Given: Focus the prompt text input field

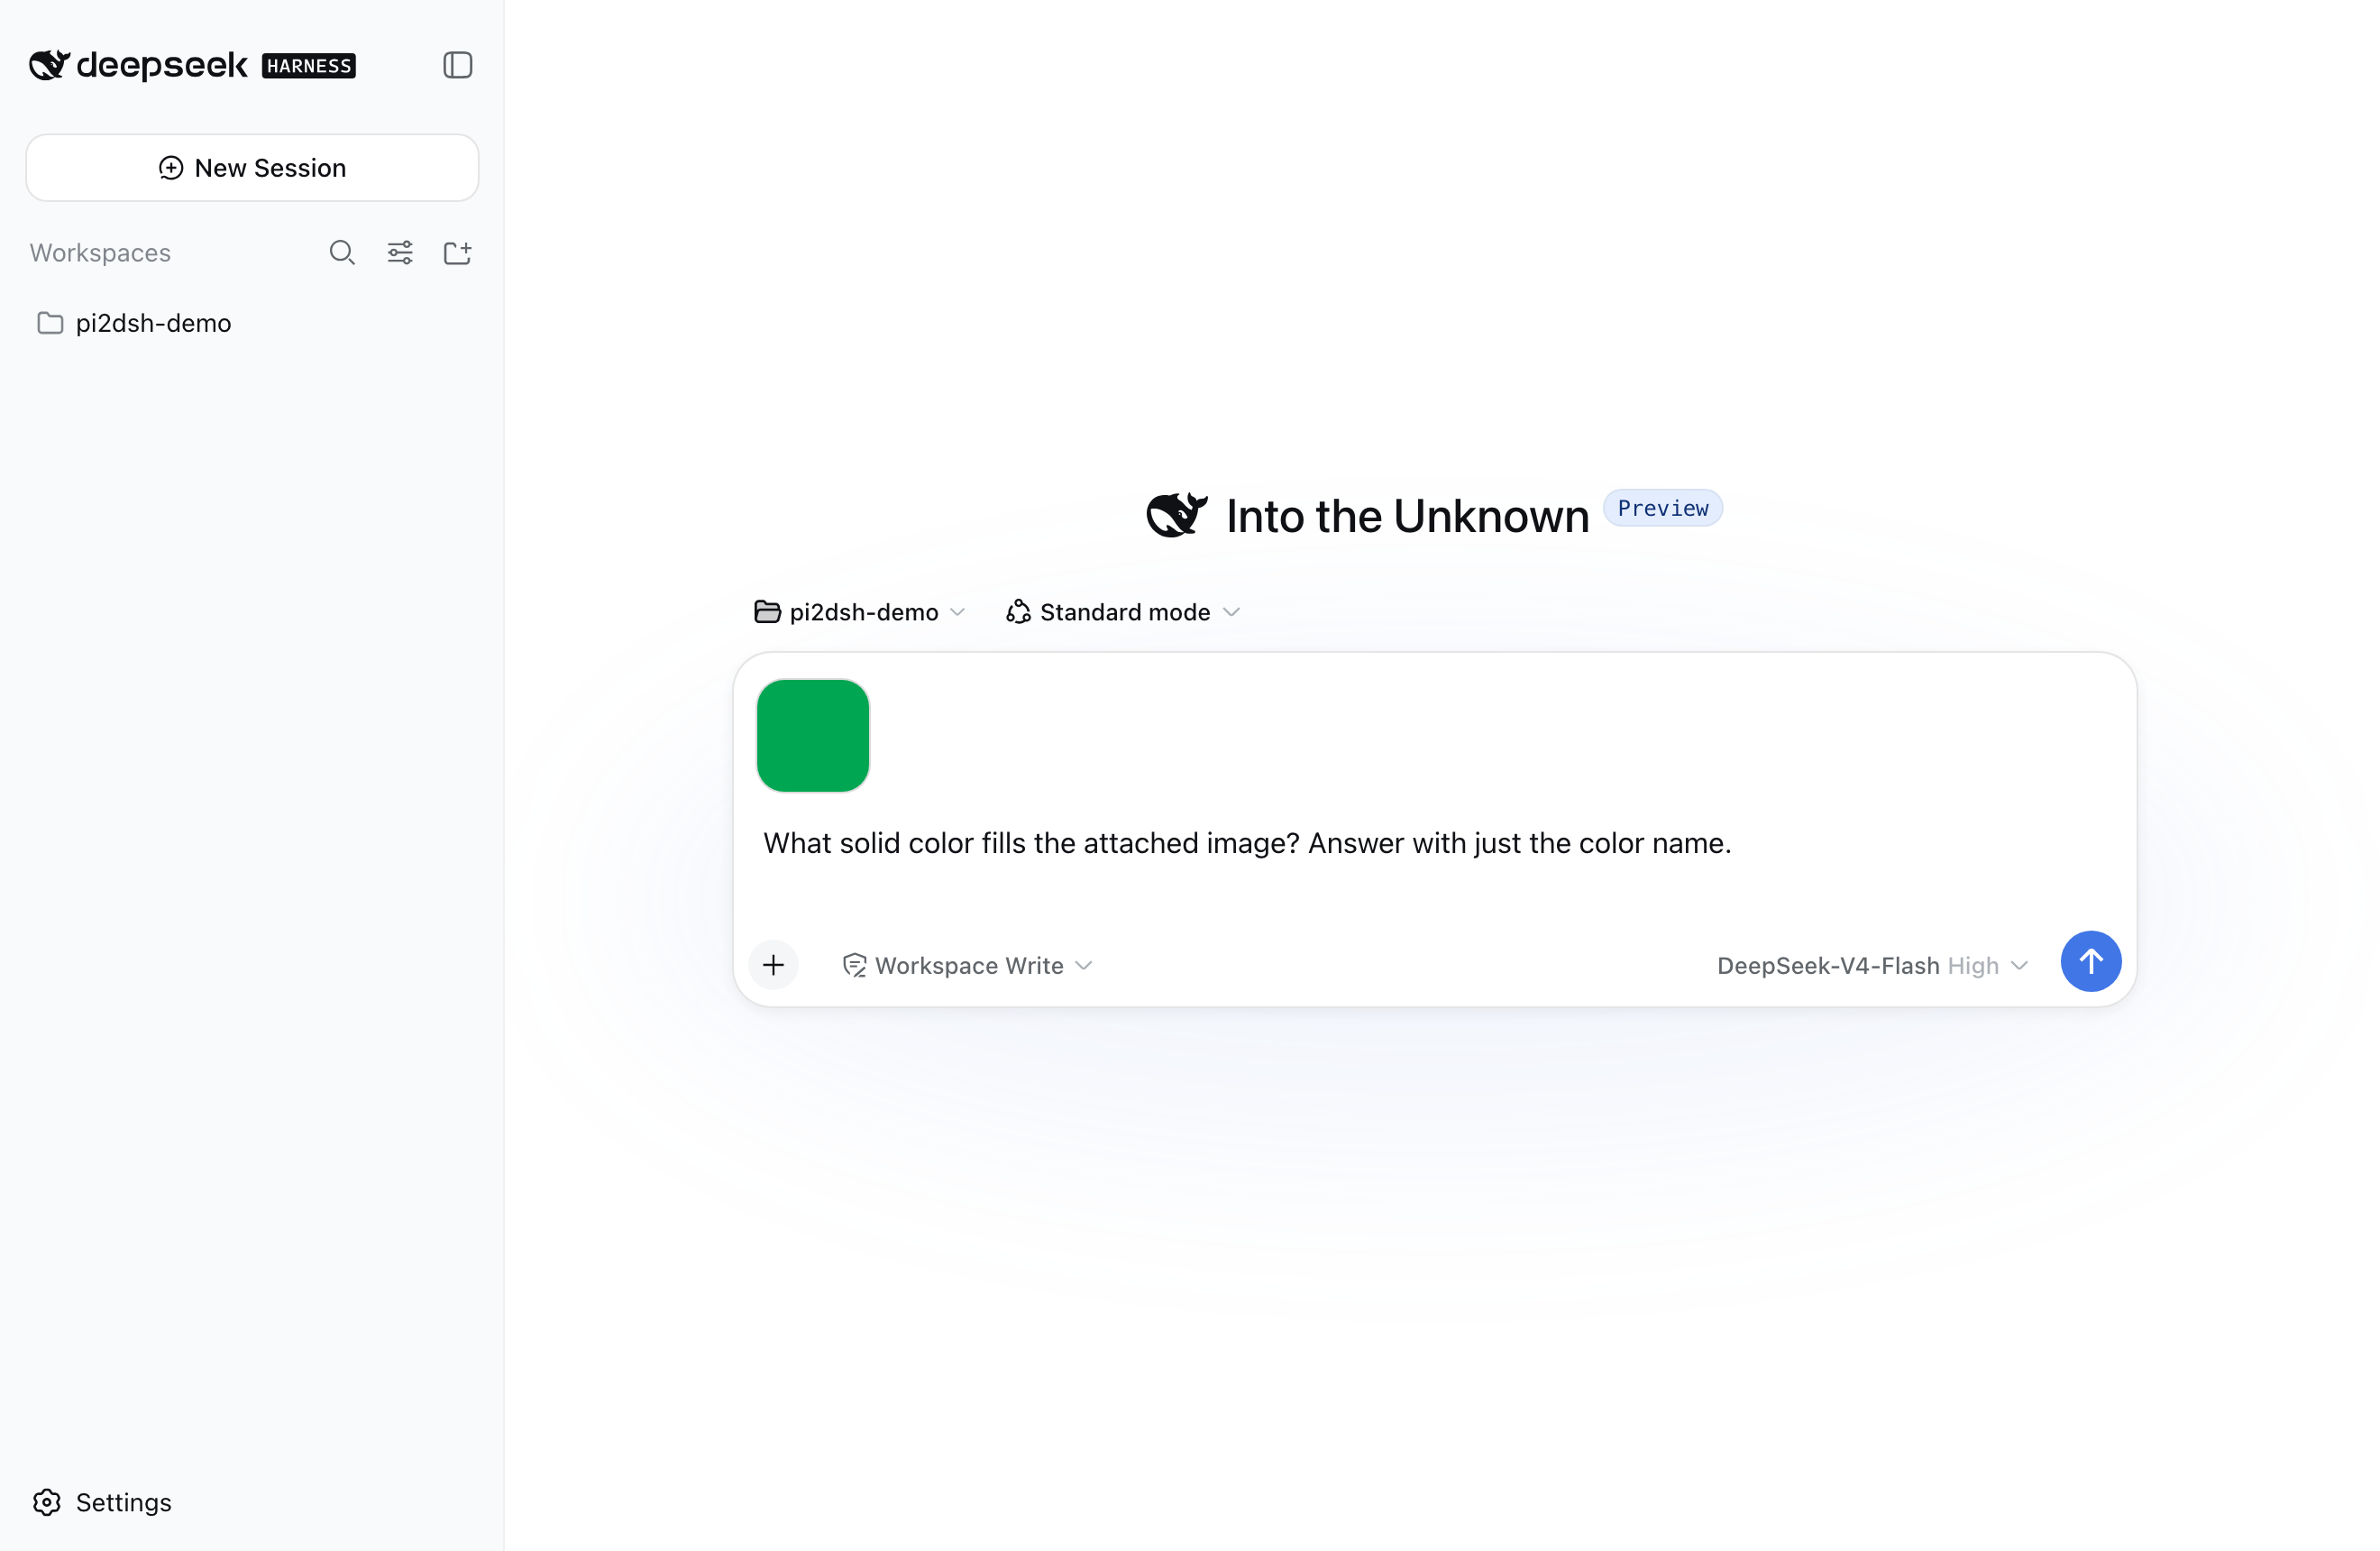Looking at the screenshot, I should (x=1433, y=843).
